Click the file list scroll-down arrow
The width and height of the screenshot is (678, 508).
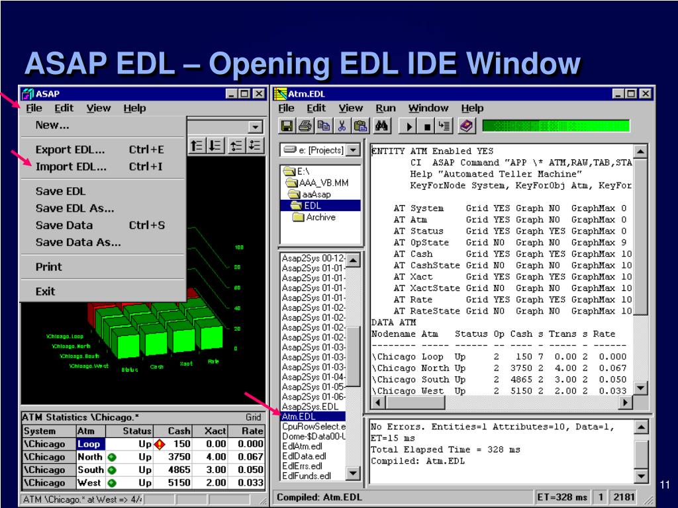[x=354, y=473]
